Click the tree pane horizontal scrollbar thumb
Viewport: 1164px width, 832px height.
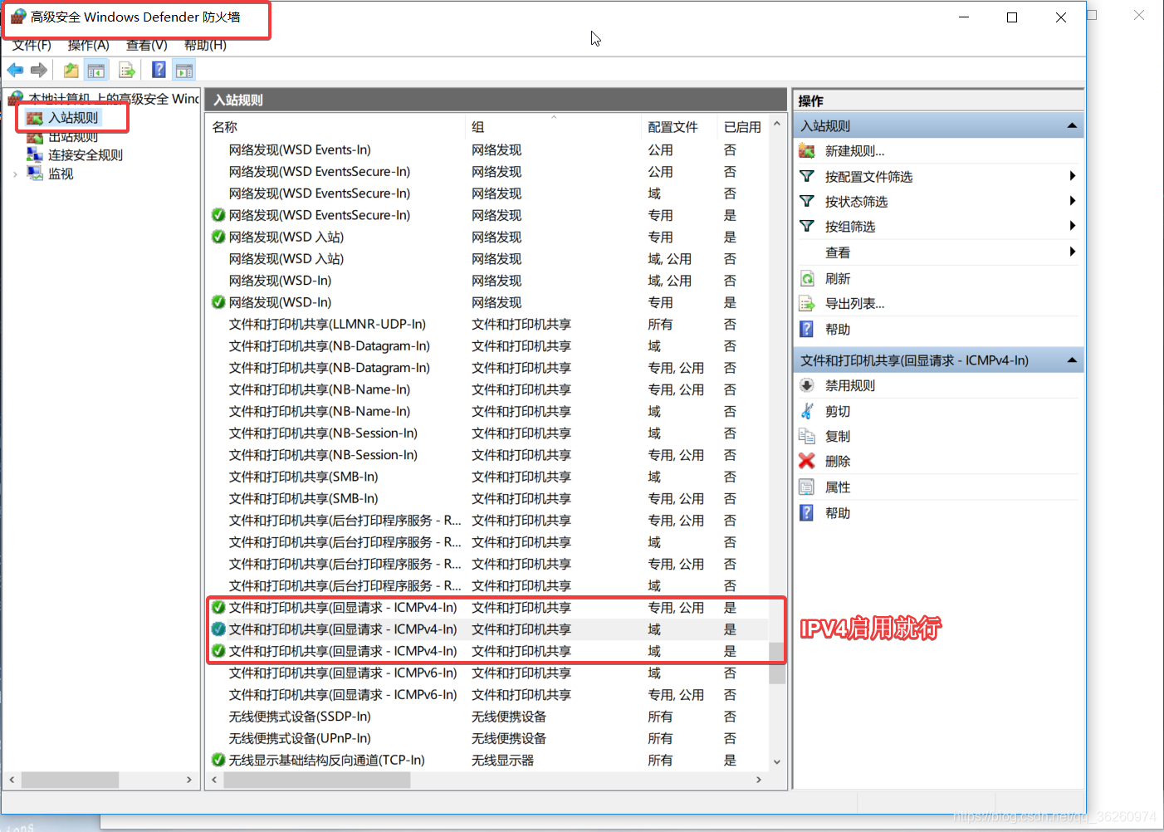(70, 780)
